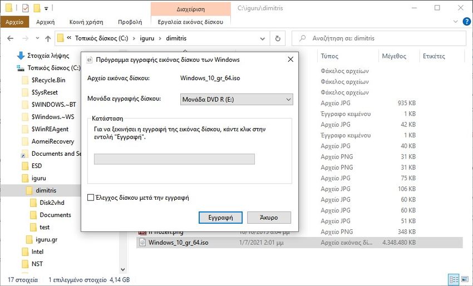Screen dimensions: 473x286
Task: Select the Documents subfolder under dimitris
Action: tap(55, 215)
